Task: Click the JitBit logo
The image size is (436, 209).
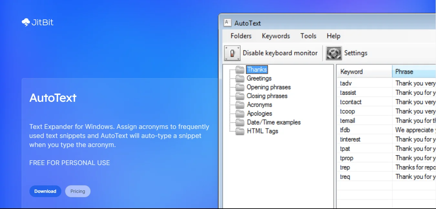Action: [x=37, y=22]
